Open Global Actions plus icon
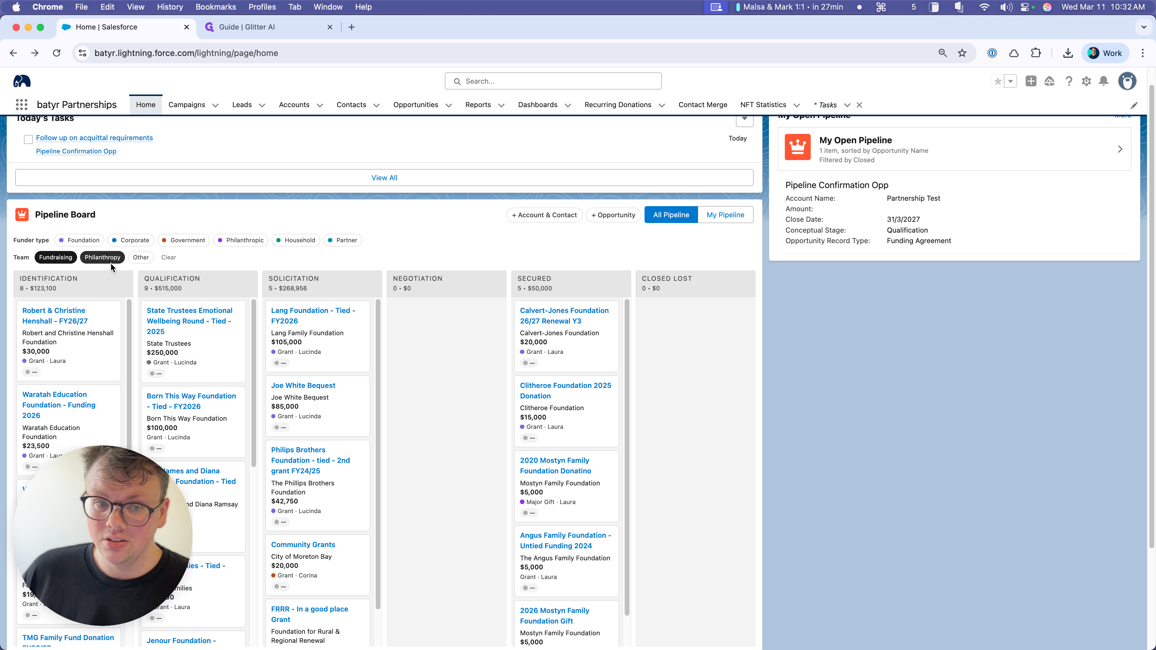The height and width of the screenshot is (650, 1156). (1031, 81)
